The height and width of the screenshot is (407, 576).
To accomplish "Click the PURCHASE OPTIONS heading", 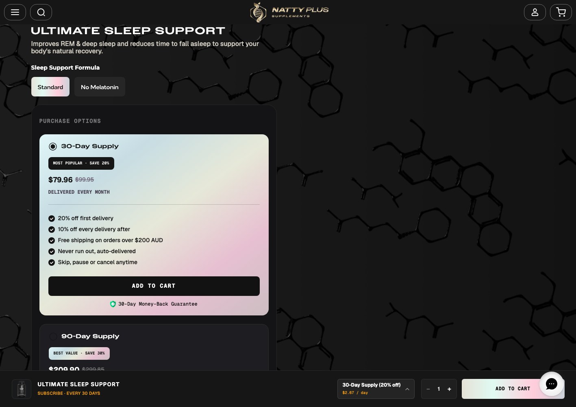I will tap(70, 121).
